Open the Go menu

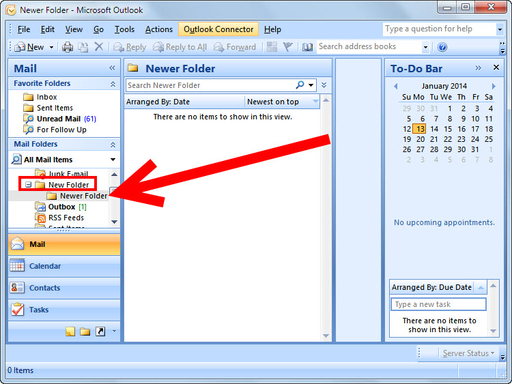[x=98, y=29]
